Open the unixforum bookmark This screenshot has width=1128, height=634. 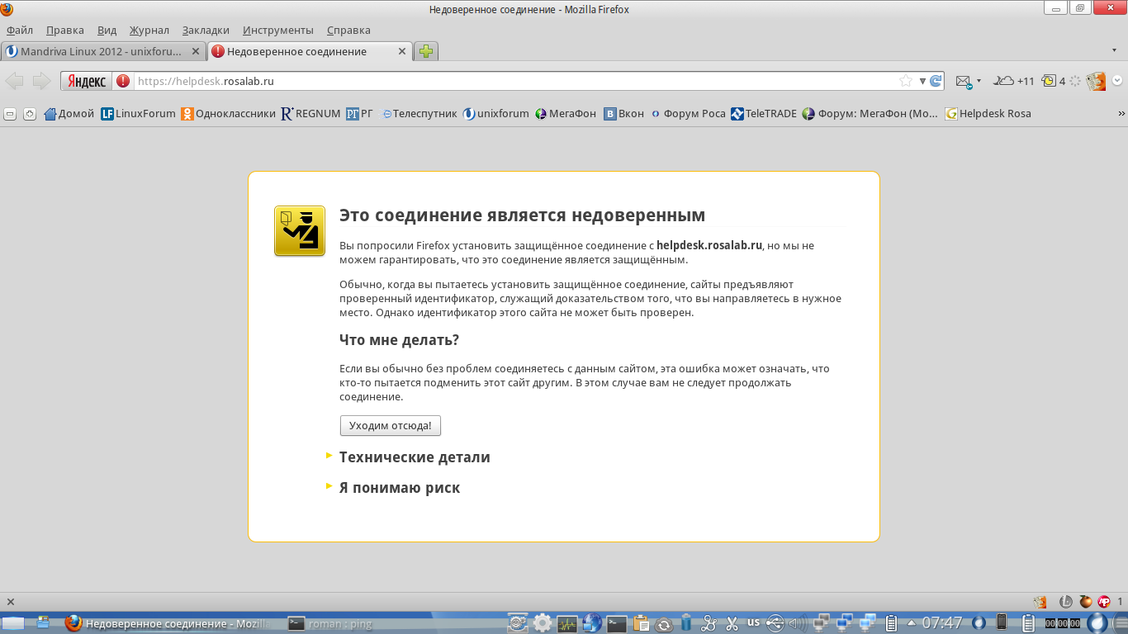(496, 114)
